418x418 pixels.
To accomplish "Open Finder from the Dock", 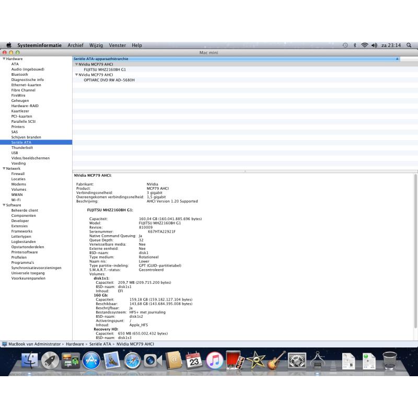I will pos(29,360).
